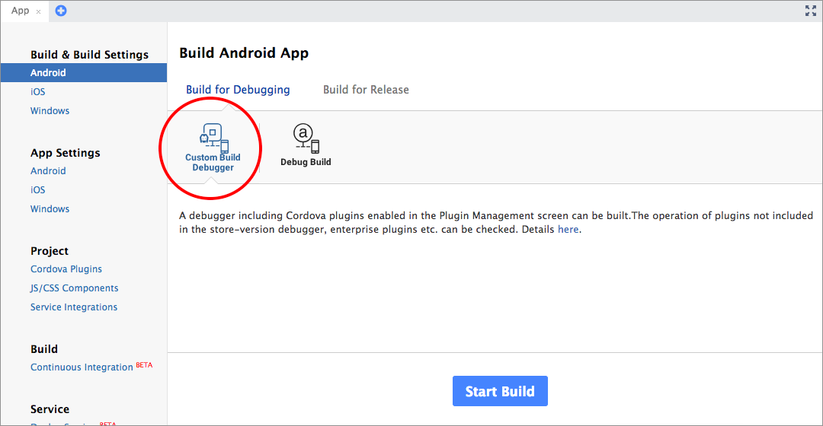Viewport: 823px width, 426px height.
Task: Open iOS under App Settings
Action: coord(38,189)
